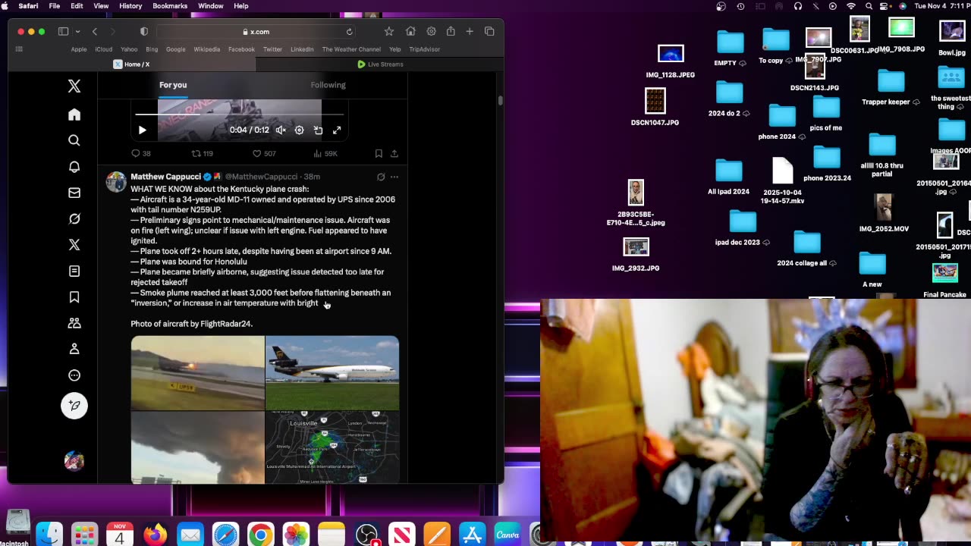Screen dimensions: 971x546
Task: Go back in Safari
Action: tap(95, 32)
